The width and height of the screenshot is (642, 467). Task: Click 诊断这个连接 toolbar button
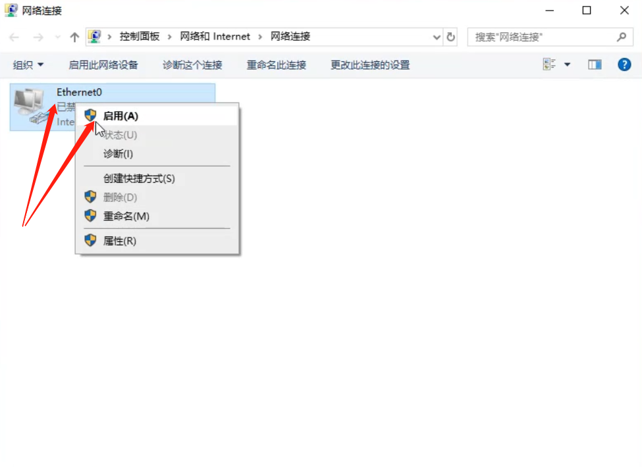(x=192, y=64)
